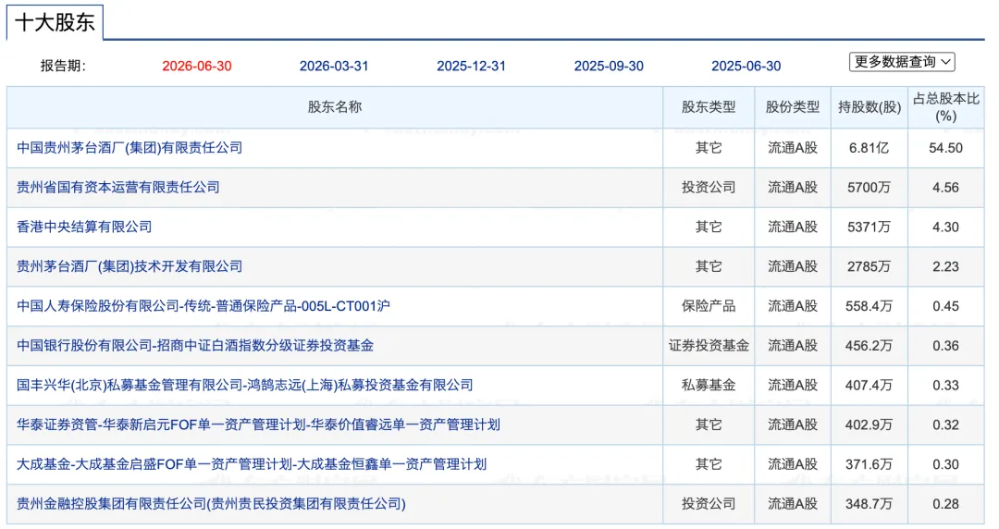Click the 54.50 percentage cell
Screen dimensions: 999x529
[945, 148]
